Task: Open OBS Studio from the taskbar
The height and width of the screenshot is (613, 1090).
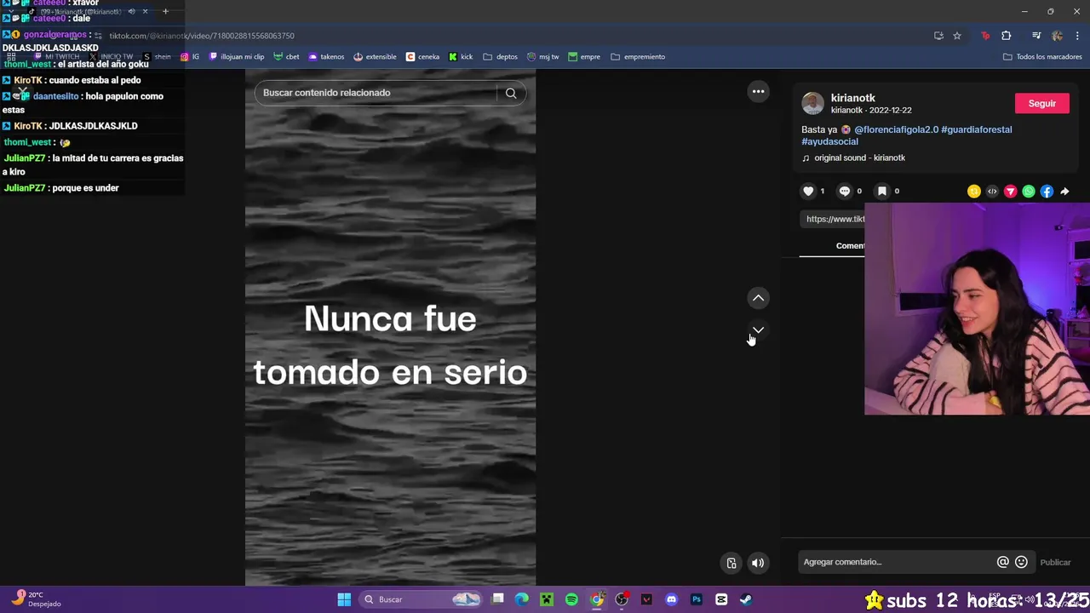Action: pyautogui.click(x=622, y=599)
